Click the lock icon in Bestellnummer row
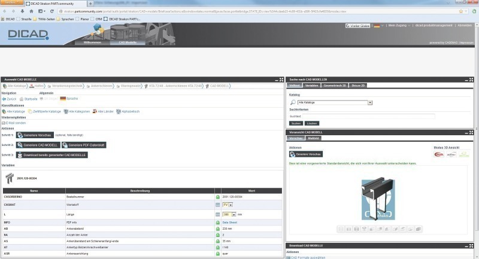 click(x=218, y=197)
